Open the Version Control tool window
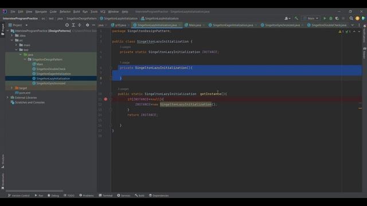The height and width of the screenshot is (206, 367). click(19, 196)
